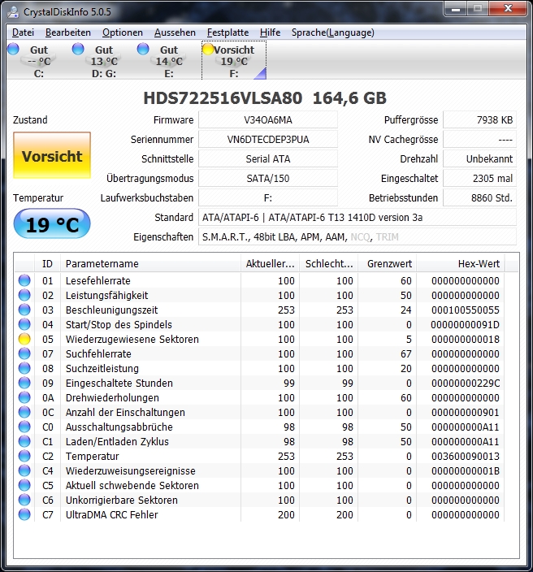Click the ID column header

pyautogui.click(x=47, y=264)
